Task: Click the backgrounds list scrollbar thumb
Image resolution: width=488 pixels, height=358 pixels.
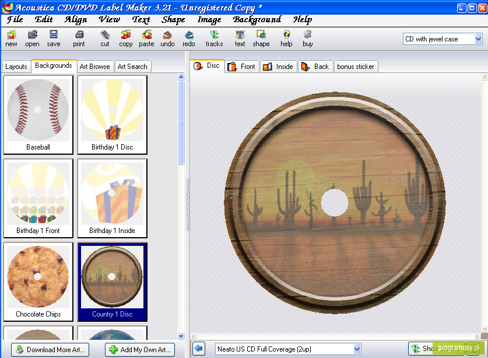Action: pos(181,123)
